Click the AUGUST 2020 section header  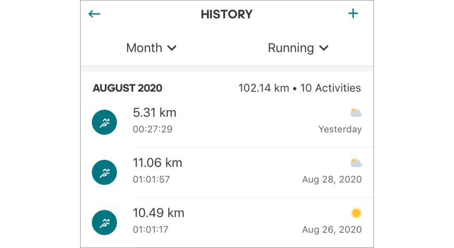[x=127, y=88]
